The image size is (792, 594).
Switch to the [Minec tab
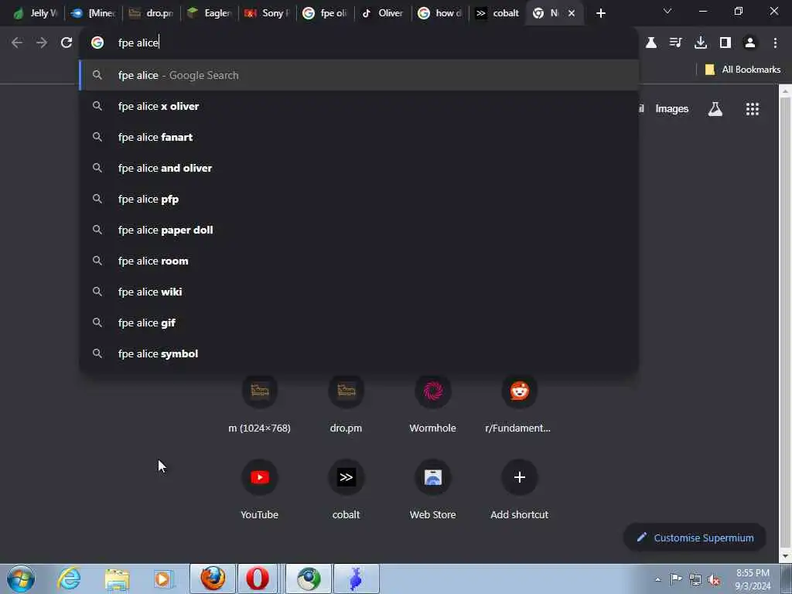(94, 13)
